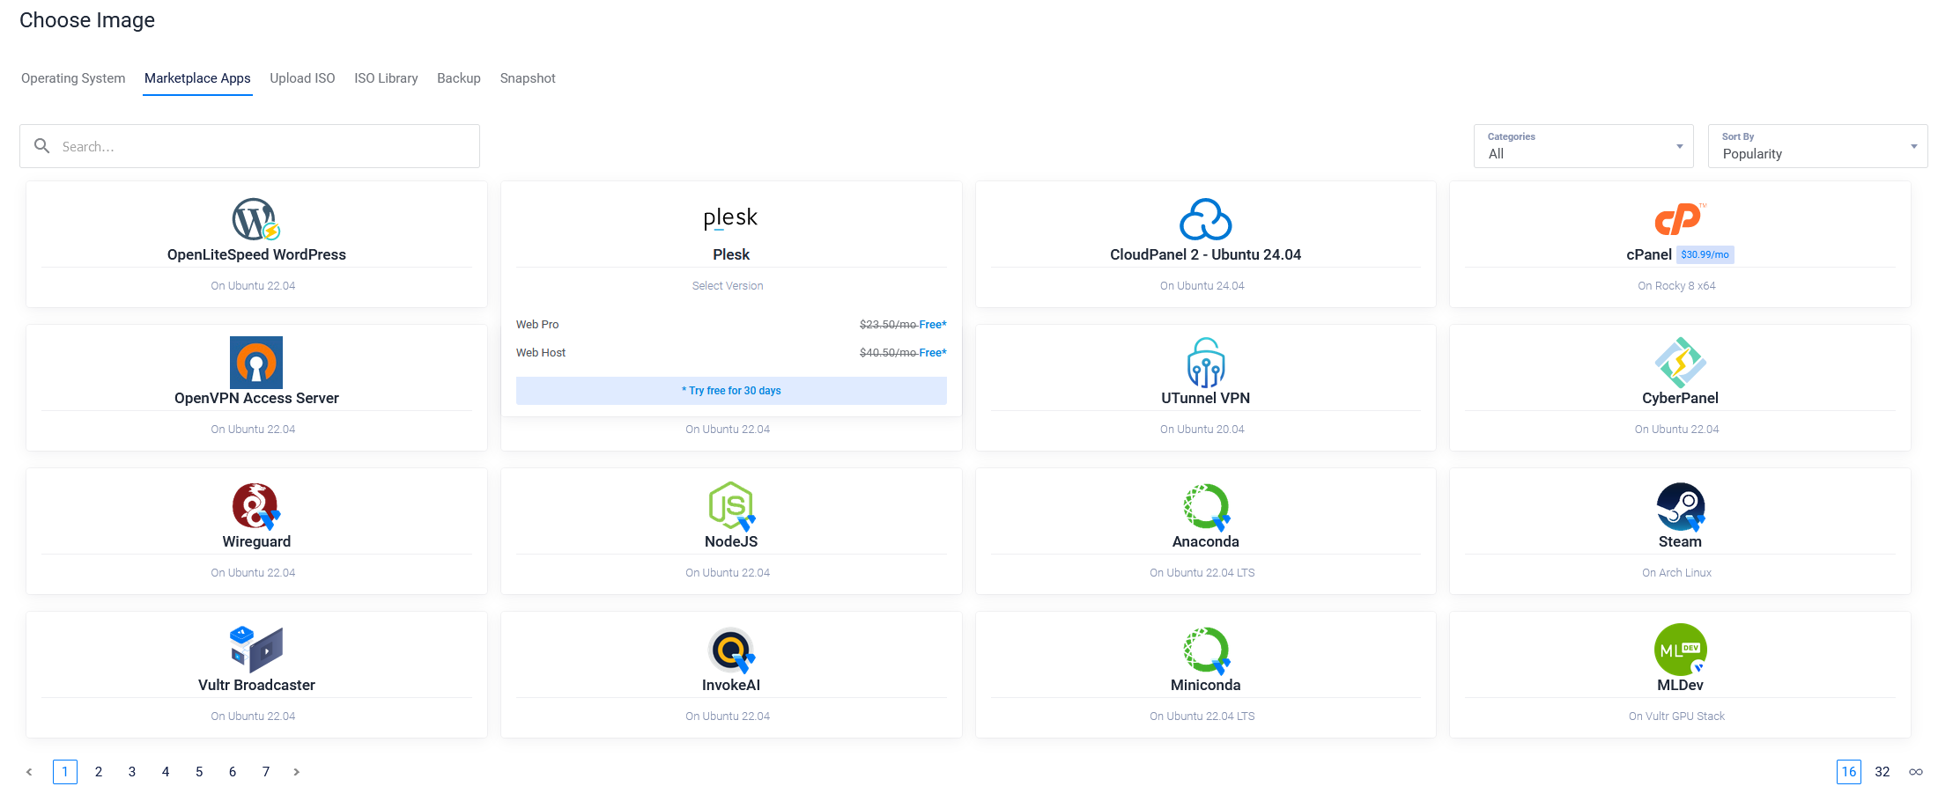Open the ISO Library tab
The height and width of the screenshot is (801, 1938).
[x=386, y=78]
